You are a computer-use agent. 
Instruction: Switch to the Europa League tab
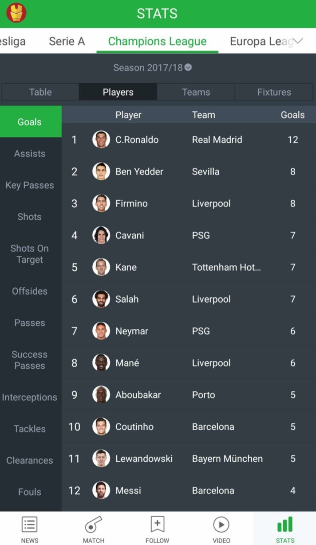pyautogui.click(x=261, y=41)
